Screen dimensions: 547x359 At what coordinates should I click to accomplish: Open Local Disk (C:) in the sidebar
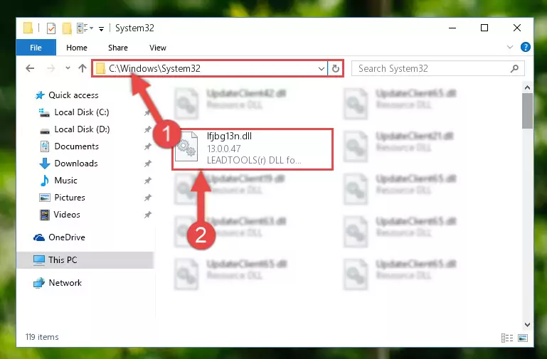82,112
